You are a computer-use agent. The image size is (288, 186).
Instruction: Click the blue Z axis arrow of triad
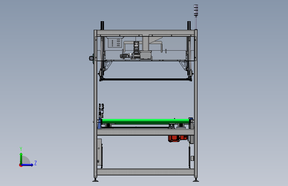coord(28,165)
